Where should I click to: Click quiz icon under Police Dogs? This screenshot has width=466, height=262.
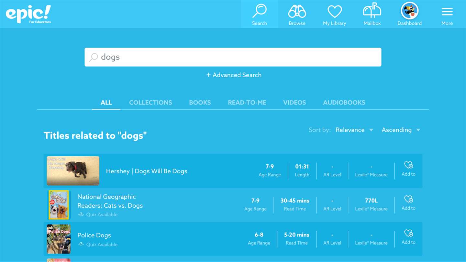pyautogui.click(x=81, y=245)
